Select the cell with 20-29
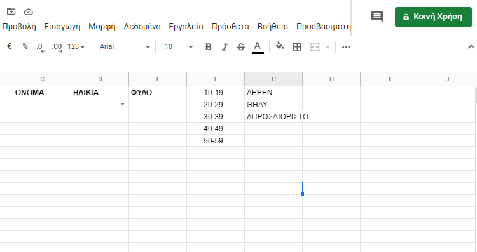The image size is (477, 252). pyautogui.click(x=216, y=105)
